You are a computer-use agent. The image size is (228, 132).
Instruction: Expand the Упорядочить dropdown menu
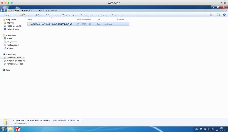9,15
